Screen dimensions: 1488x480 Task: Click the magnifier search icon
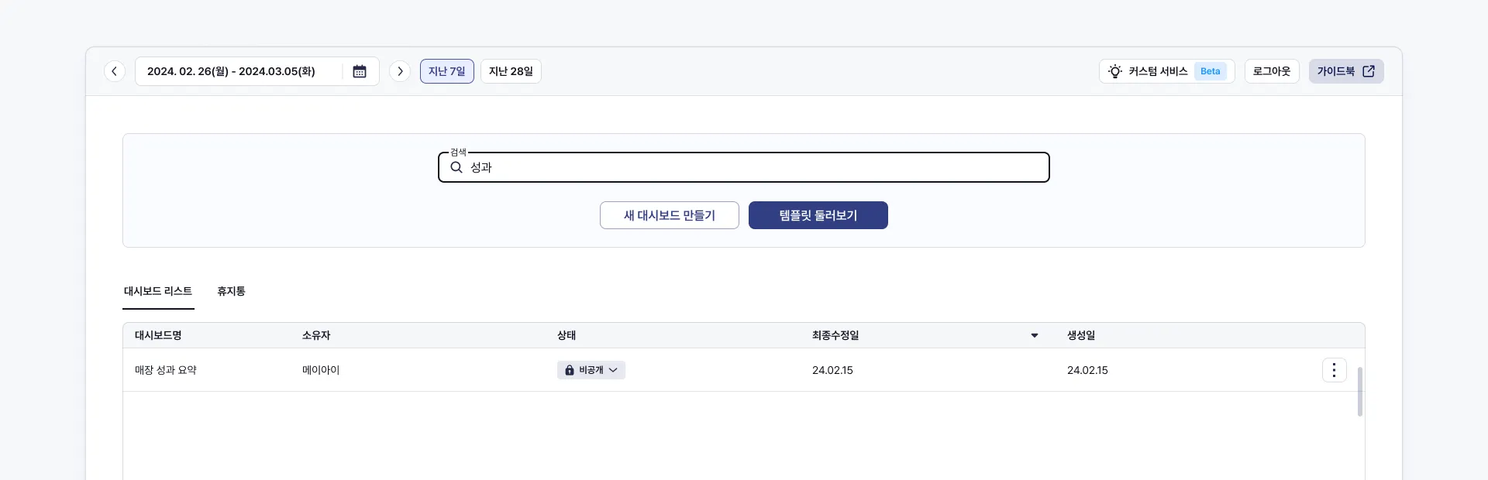click(456, 167)
